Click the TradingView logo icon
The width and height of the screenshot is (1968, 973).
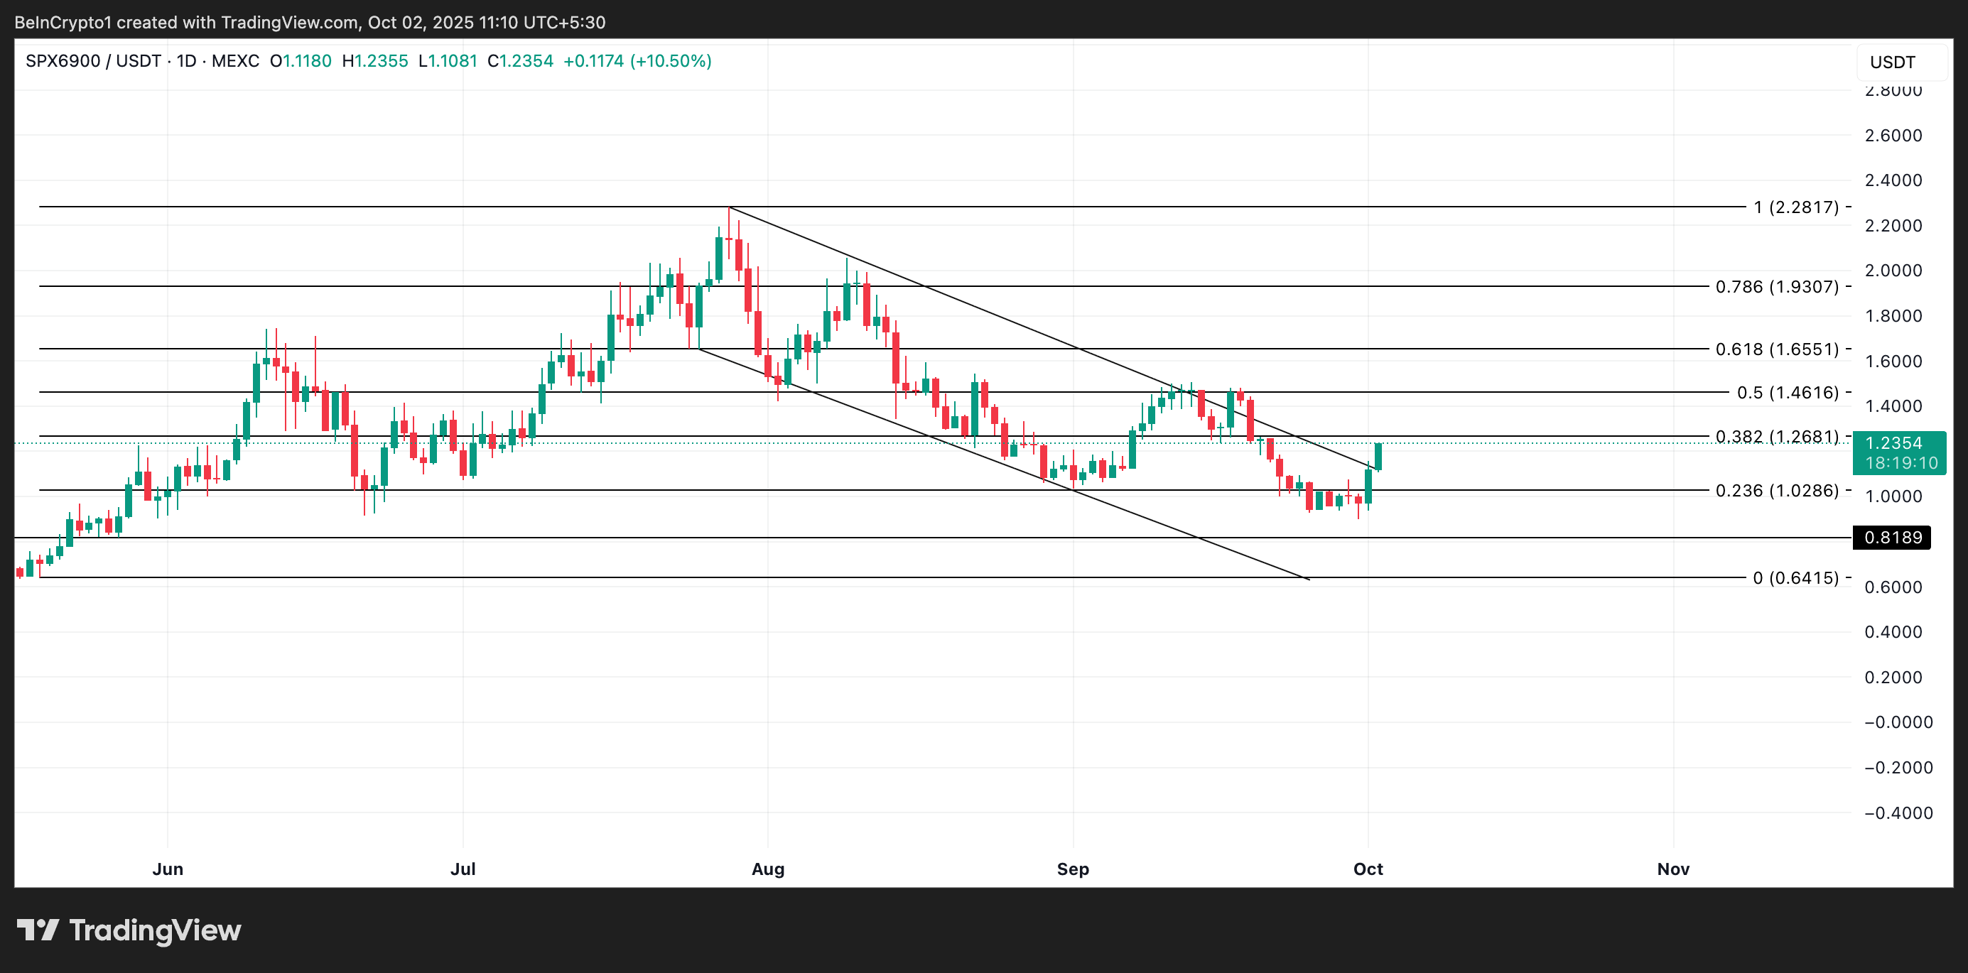[x=38, y=930]
